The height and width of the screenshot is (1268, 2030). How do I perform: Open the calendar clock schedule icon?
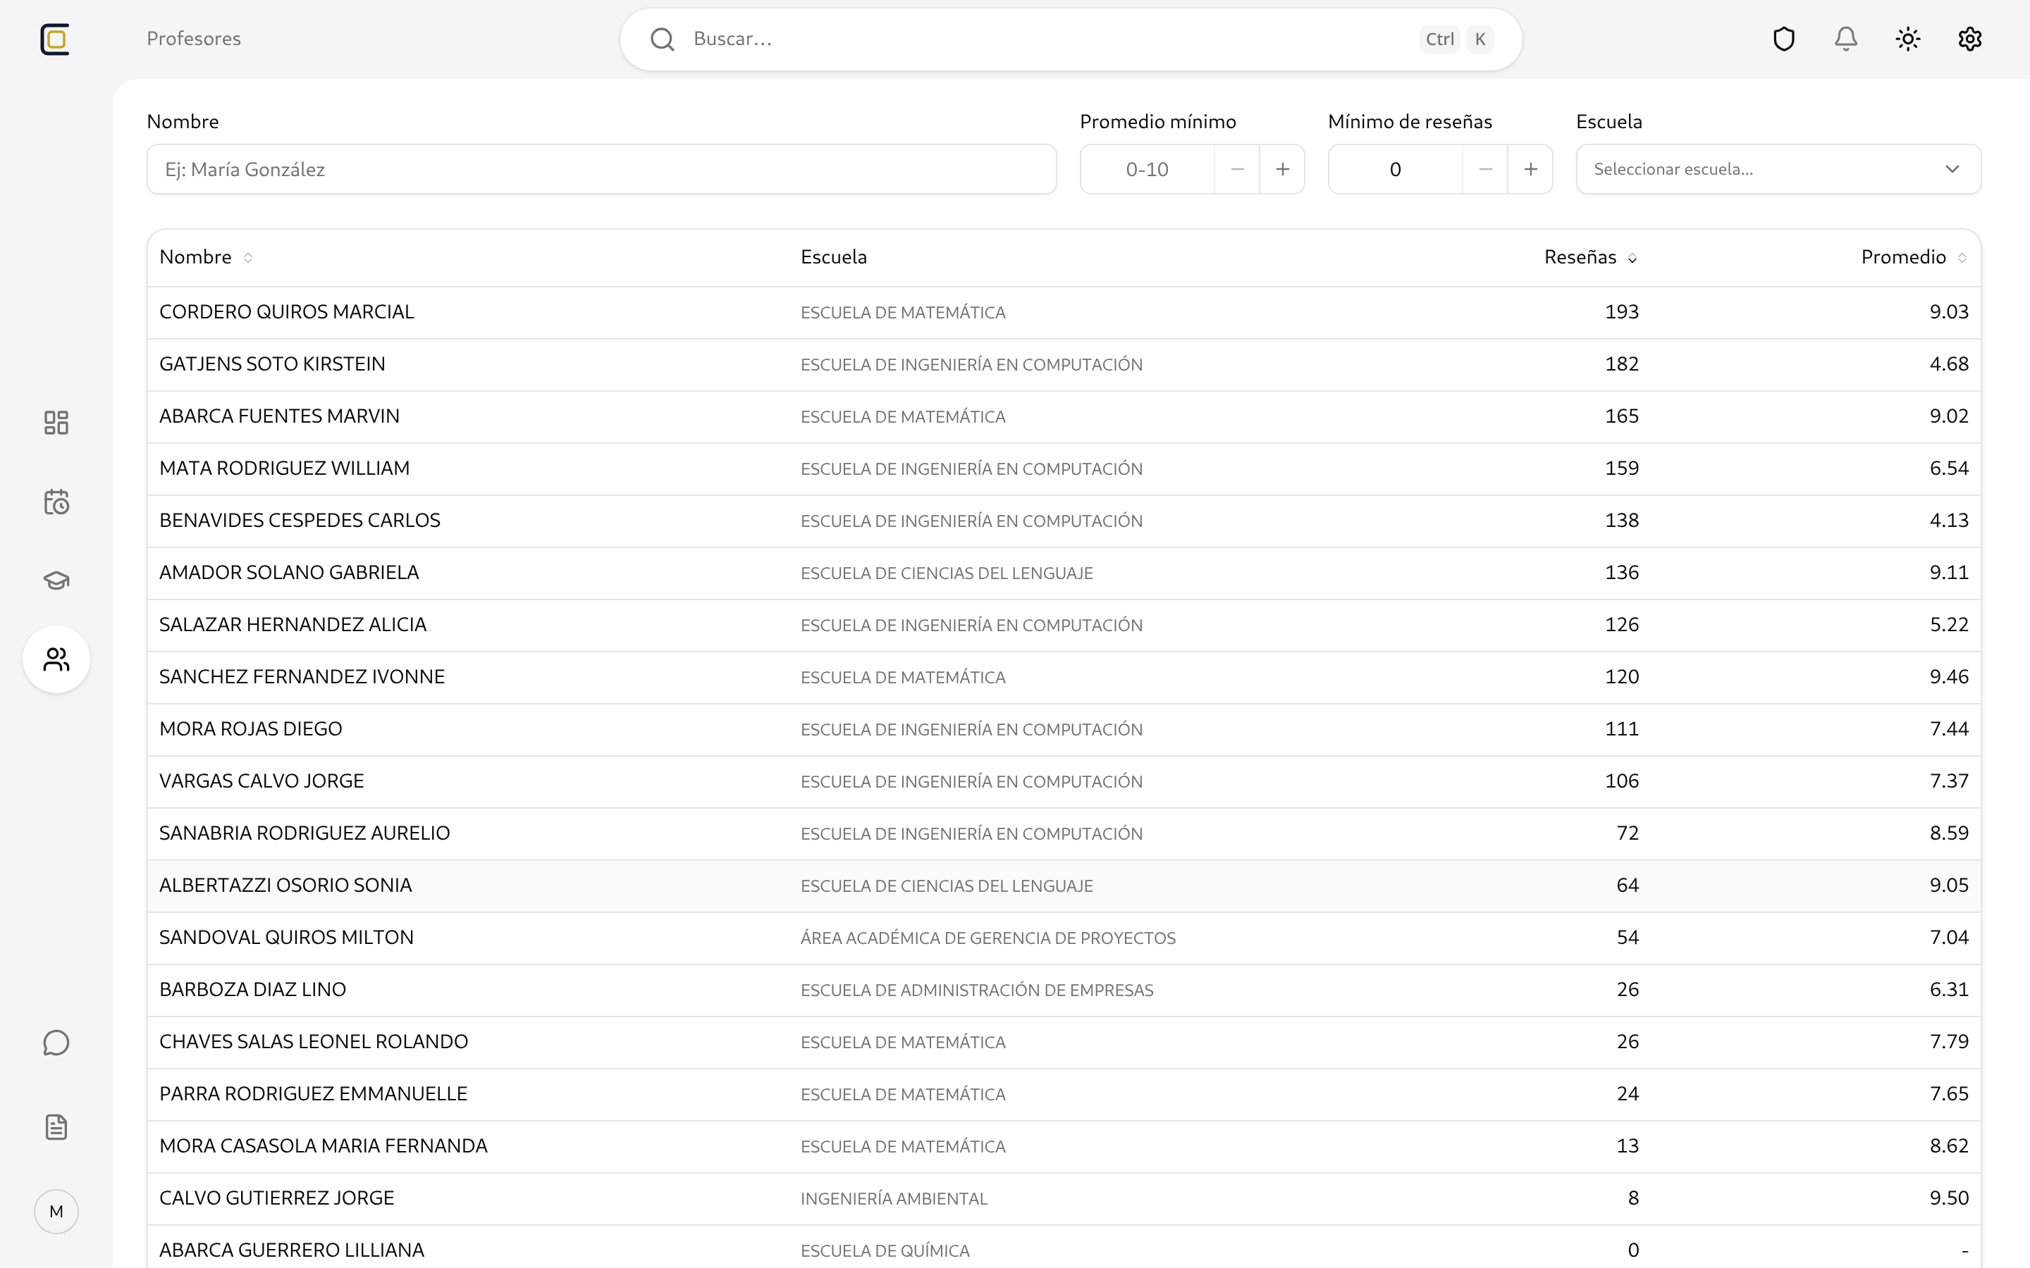pos(56,502)
